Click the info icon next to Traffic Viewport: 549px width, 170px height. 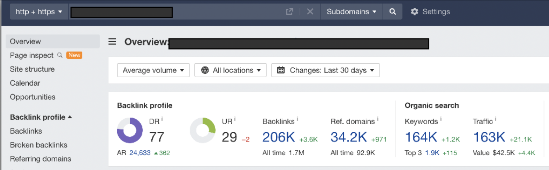pyautogui.click(x=495, y=119)
